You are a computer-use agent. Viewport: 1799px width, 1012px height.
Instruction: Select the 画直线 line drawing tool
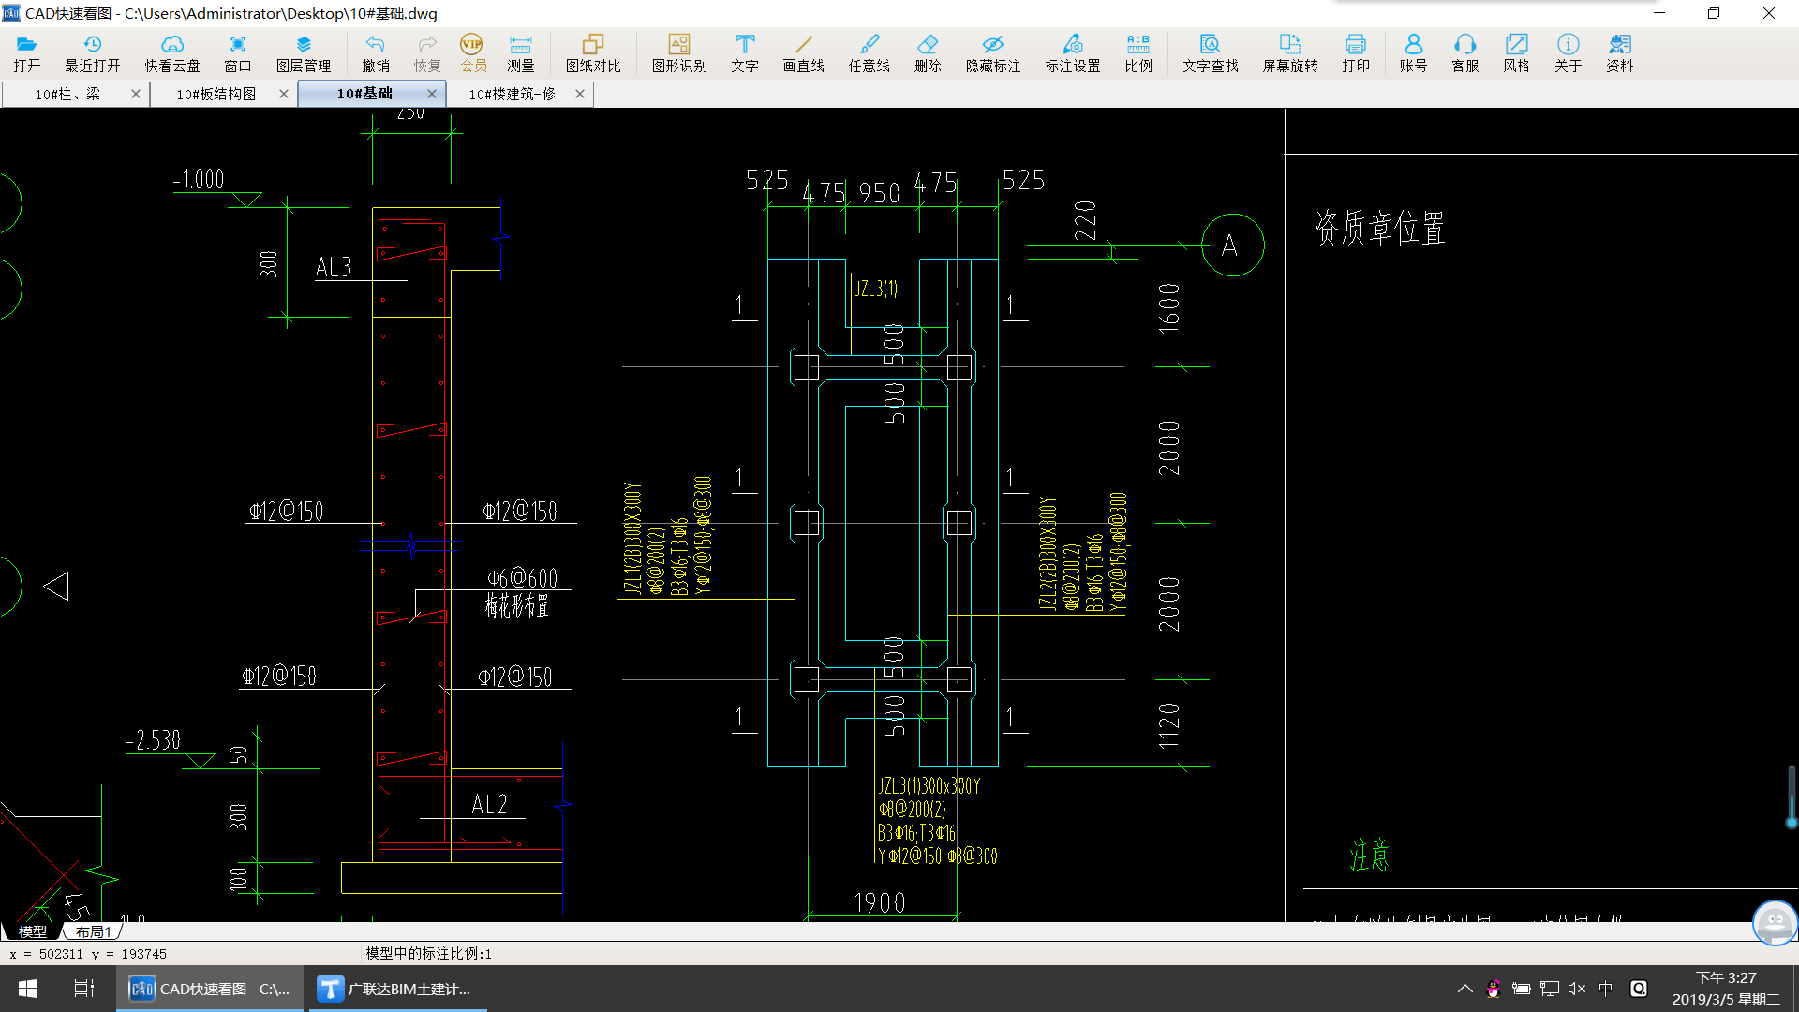[804, 53]
